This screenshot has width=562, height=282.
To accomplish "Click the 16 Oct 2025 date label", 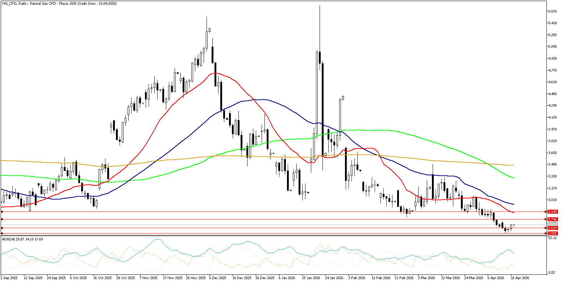I will click(103, 278).
